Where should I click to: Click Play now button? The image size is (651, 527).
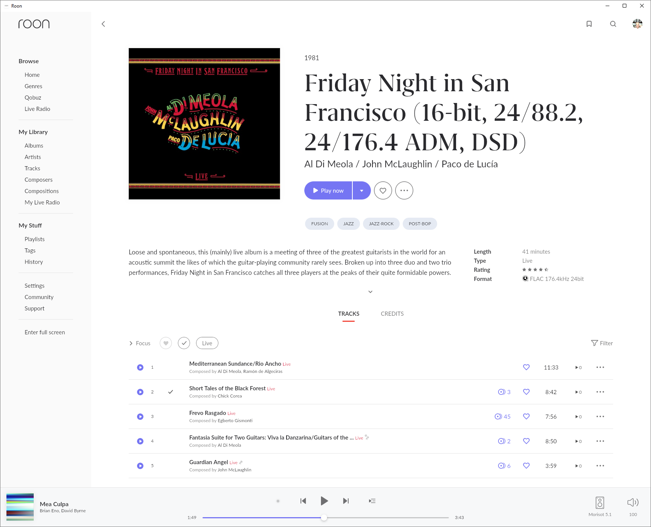click(328, 190)
